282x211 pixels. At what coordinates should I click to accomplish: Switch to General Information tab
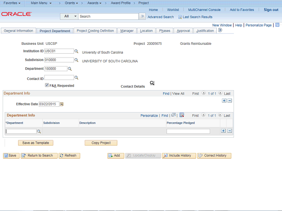coord(19,31)
